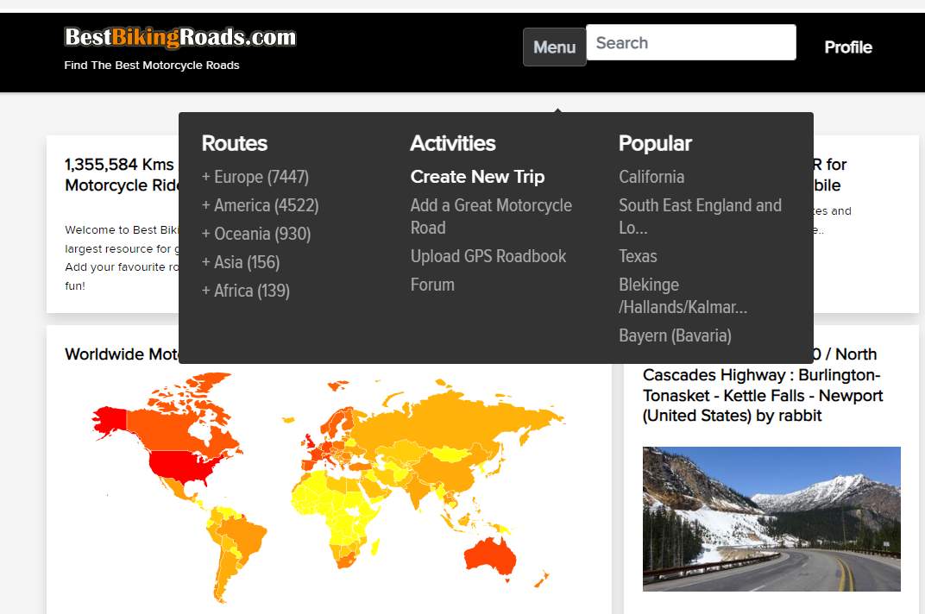Open the Menu button
This screenshot has height=614, width=925.
pyautogui.click(x=554, y=47)
